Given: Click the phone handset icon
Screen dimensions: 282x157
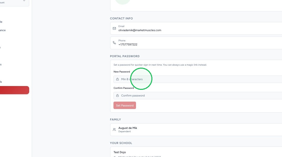Looking at the screenshot, I should [114, 43].
